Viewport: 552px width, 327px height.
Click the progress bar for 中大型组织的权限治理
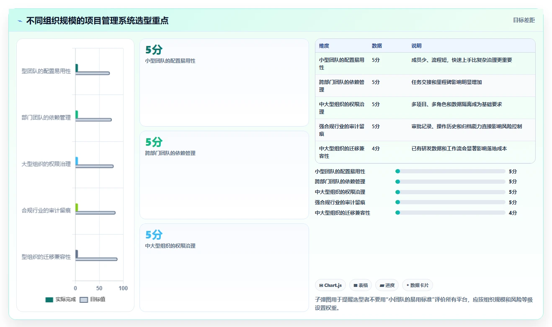pos(450,192)
